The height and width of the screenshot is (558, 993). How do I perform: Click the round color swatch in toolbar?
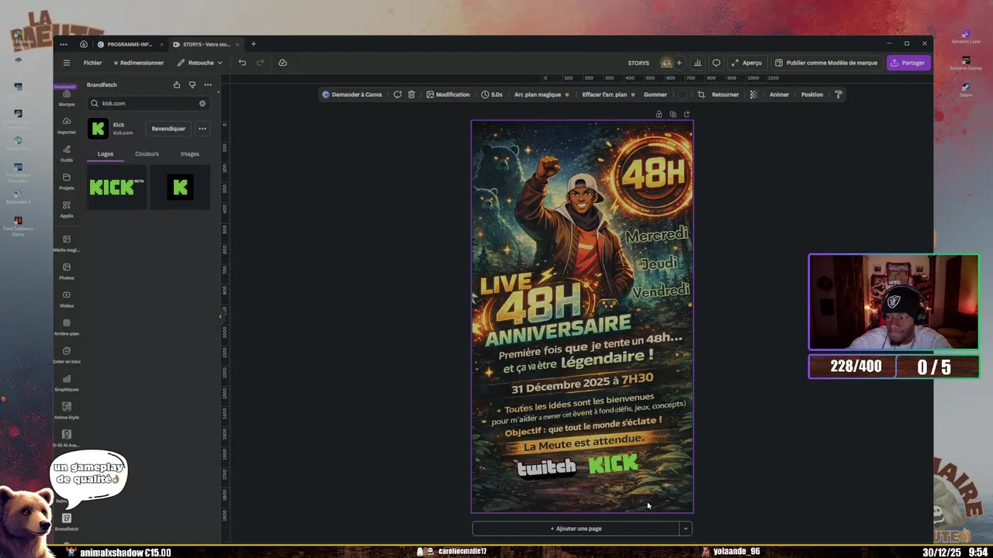pos(683,95)
